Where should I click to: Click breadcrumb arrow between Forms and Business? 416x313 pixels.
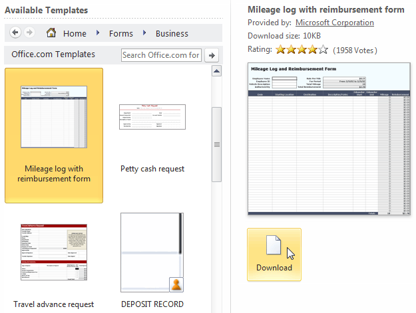(144, 33)
